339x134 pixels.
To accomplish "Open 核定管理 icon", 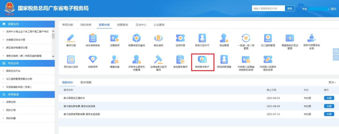I will pyautogui.click(x=224, y=38).
